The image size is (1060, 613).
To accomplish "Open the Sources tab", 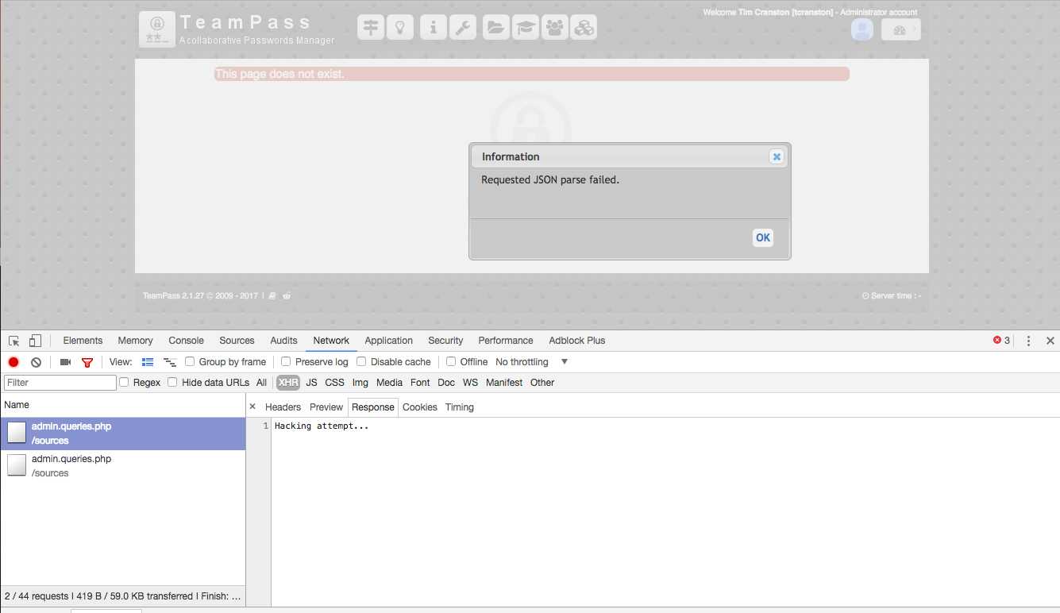I will tap(237, 341).
